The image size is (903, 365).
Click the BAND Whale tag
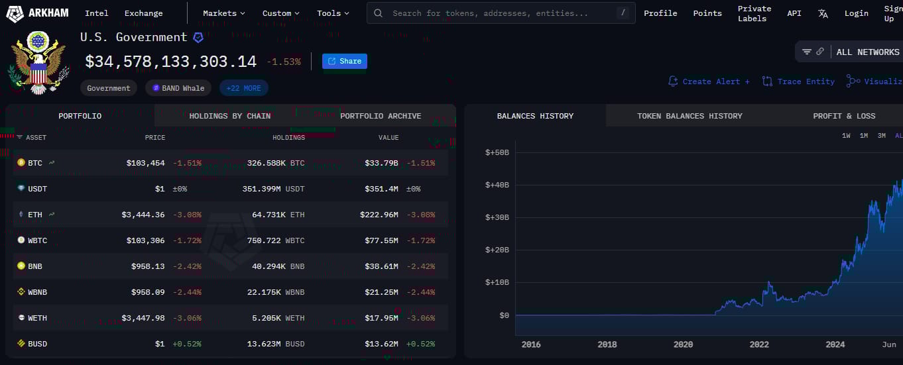[178, 88]
